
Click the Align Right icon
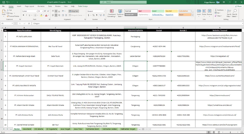click(x=59, y=15)
